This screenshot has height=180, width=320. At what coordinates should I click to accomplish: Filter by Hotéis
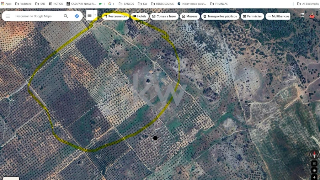[x=139, y=16]
